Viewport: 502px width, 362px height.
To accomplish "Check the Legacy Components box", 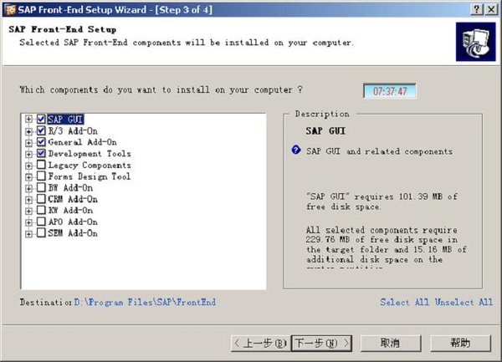I will coord(41,166).
